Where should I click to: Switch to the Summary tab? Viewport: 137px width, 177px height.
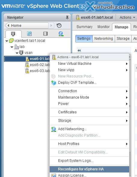click(x=84, y=27)
